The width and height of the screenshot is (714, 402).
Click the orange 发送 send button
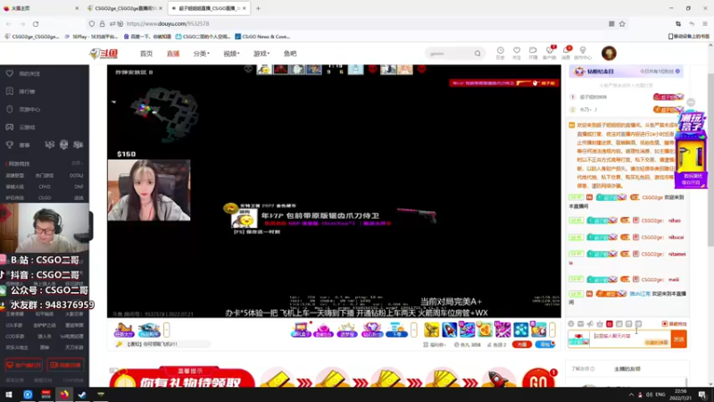point(678,339)
